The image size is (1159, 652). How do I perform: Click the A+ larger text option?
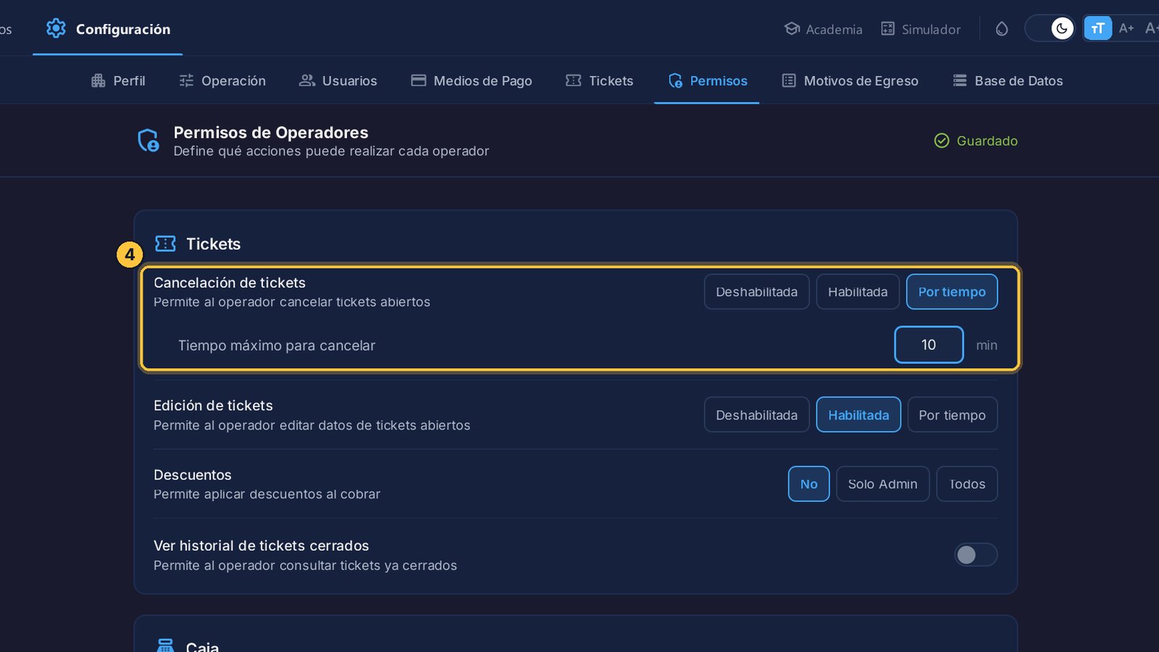coord(1126,28)
